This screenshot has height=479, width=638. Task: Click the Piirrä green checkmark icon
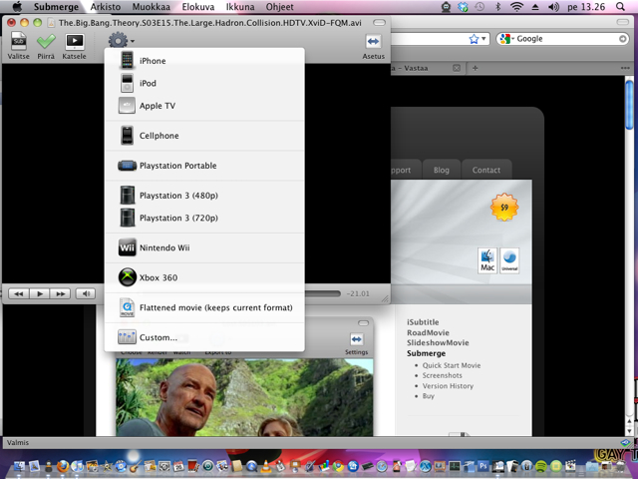tap(46, 42)
